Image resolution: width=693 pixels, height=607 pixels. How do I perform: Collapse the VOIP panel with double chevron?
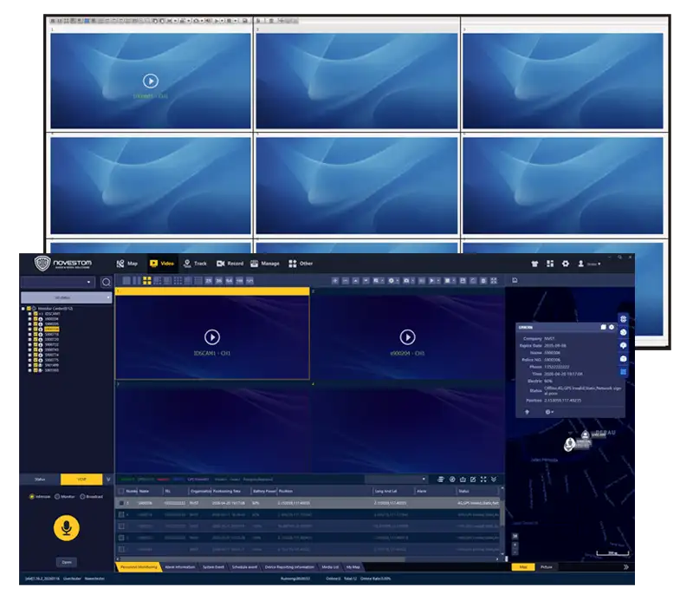point(108,480)
